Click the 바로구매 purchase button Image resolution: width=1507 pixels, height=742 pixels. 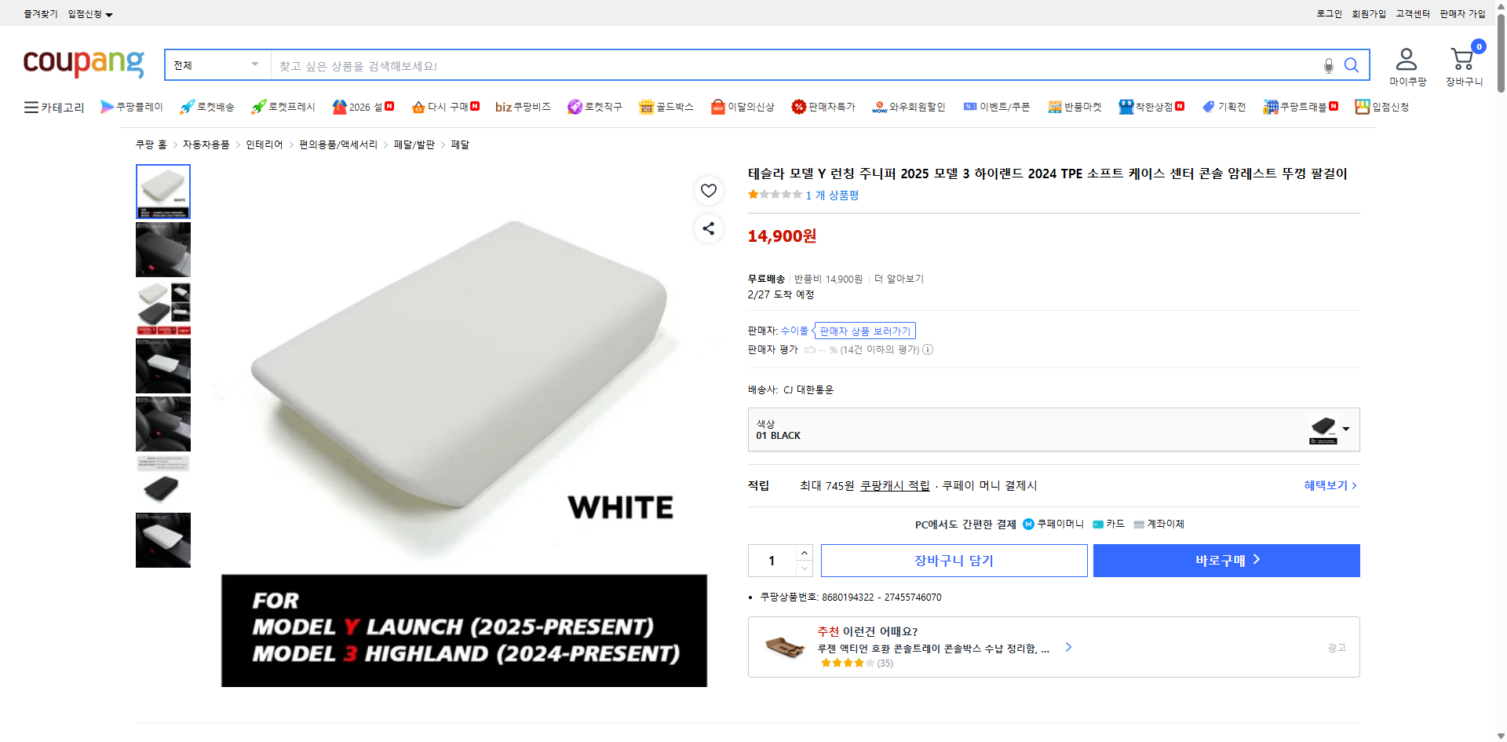pyautogui.click(x=1226, y=560)
